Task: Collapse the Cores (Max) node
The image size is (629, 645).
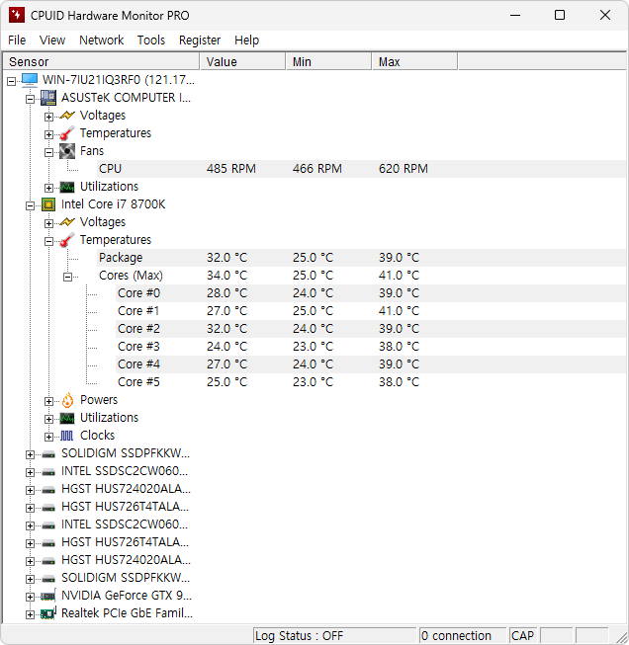Action: (67, 277)
